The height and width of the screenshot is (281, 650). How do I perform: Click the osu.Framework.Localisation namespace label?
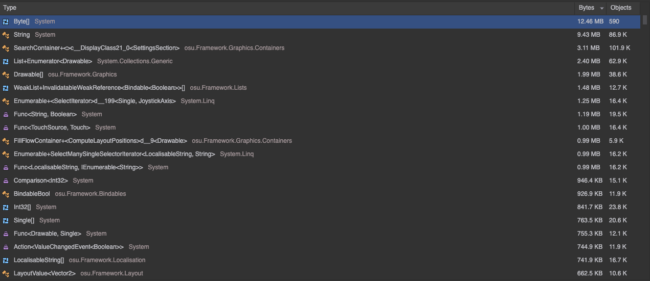[x=107, y=260]
